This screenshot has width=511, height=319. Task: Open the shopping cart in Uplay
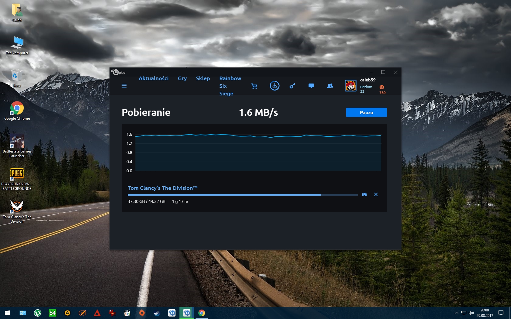click(254, 86)
